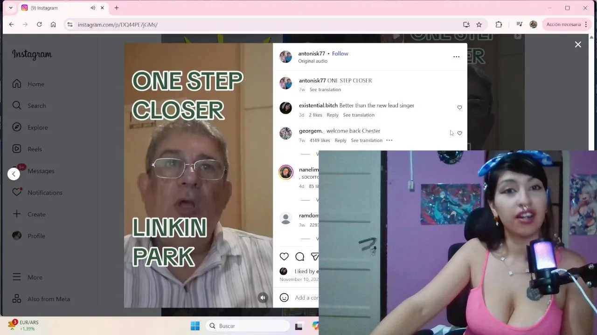
Task: Reload the page in Chrome
Action: [39, 24]
